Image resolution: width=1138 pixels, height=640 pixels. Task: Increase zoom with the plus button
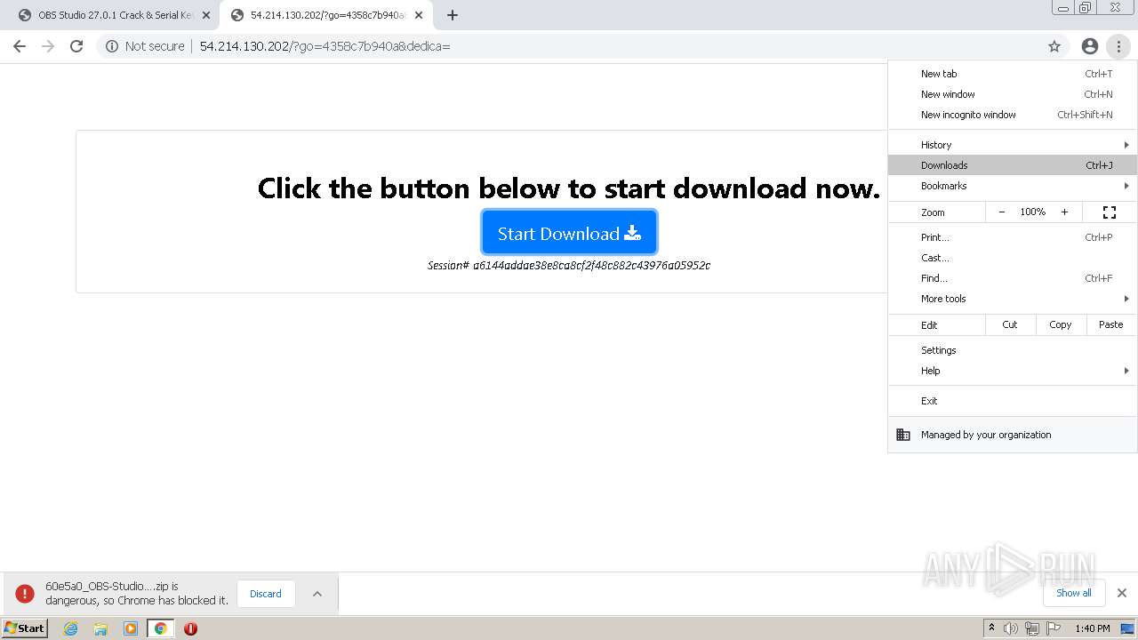click(1064, 212)
